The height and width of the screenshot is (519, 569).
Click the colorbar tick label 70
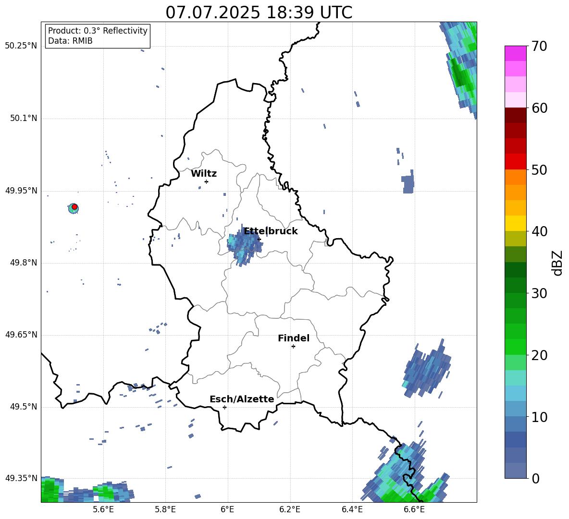click(x=539, y=47)
